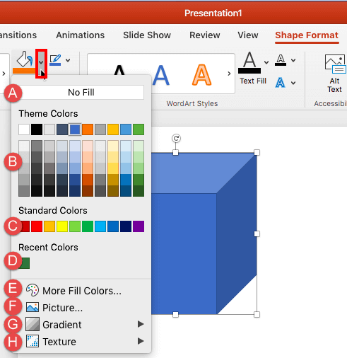Open the Gradient submenu
The height and width of the screenshot is (358, 347).
[x=85, y=325]
